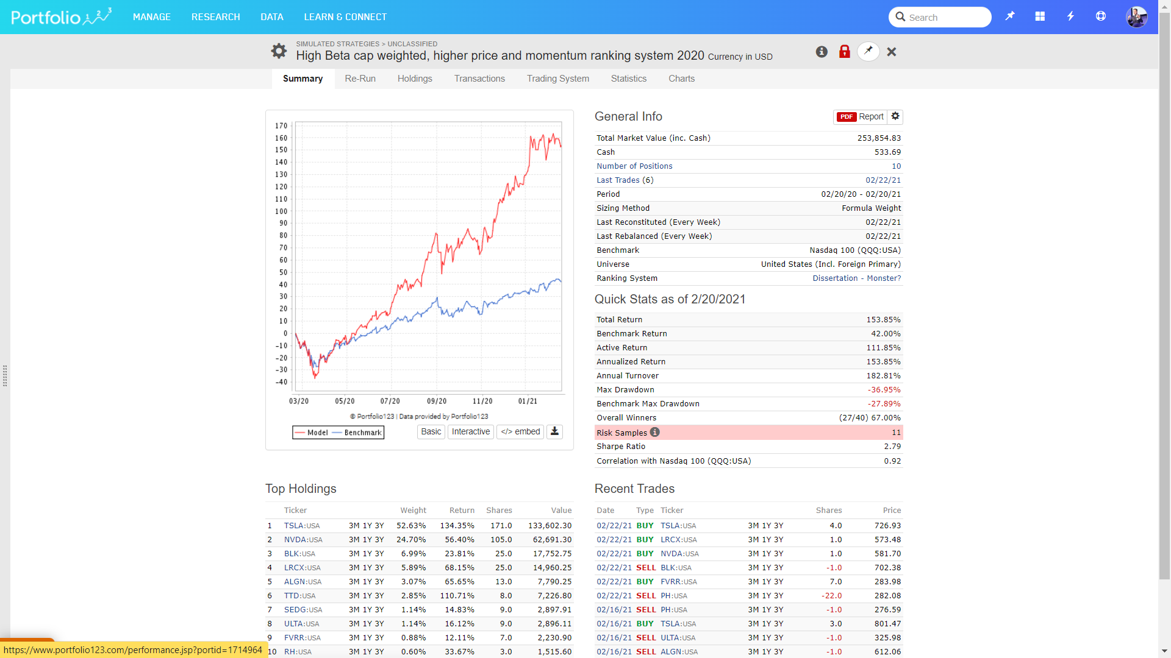Open the RESEARCH menu
Viewport: 1171px width, 658px height.
(x=216, y=17)
